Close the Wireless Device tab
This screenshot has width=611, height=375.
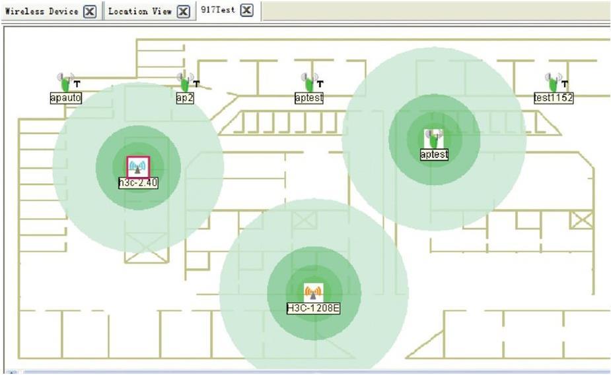click(x=90, y=11)
